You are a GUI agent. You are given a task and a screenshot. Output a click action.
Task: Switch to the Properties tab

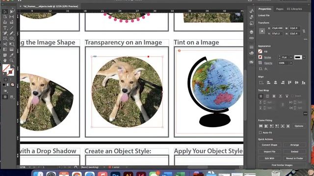(x=264, y=9)
